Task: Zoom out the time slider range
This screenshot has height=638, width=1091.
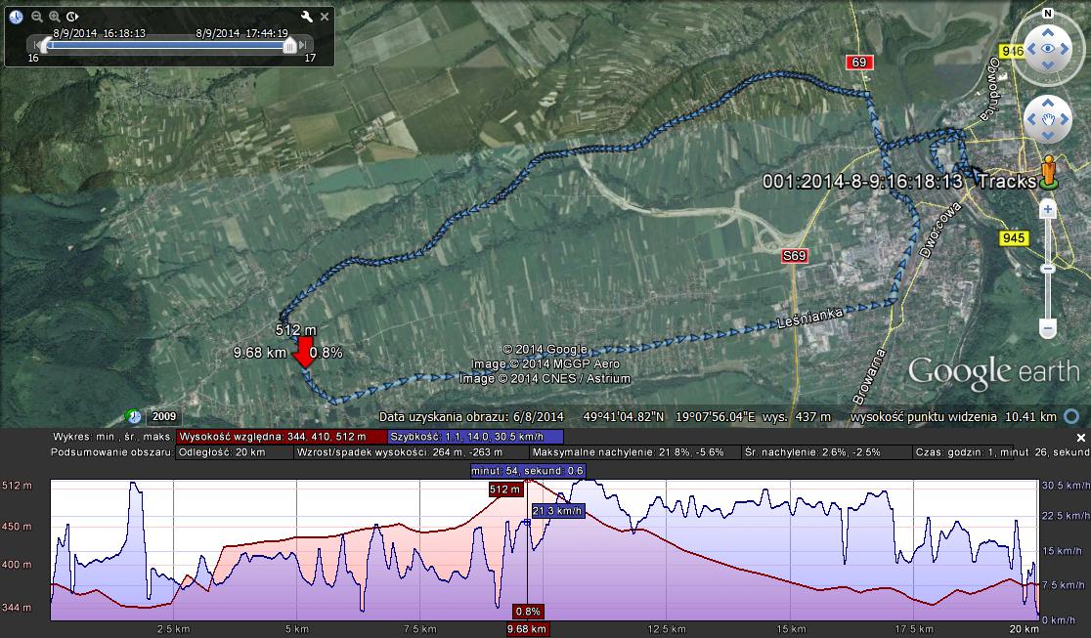Action: (36, 17)
